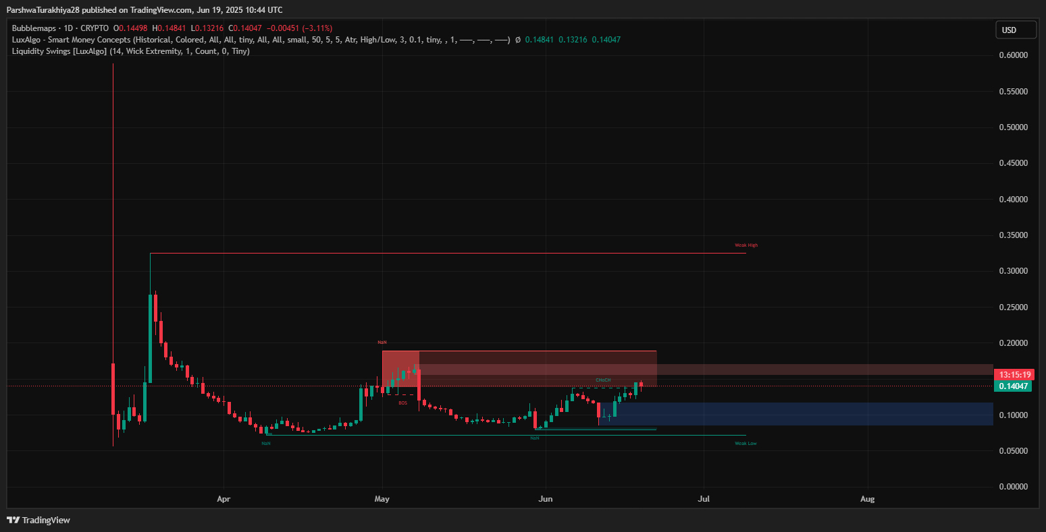
Task: Click the Weak High label
Action: pyautogui.click(x=746, y=245)
